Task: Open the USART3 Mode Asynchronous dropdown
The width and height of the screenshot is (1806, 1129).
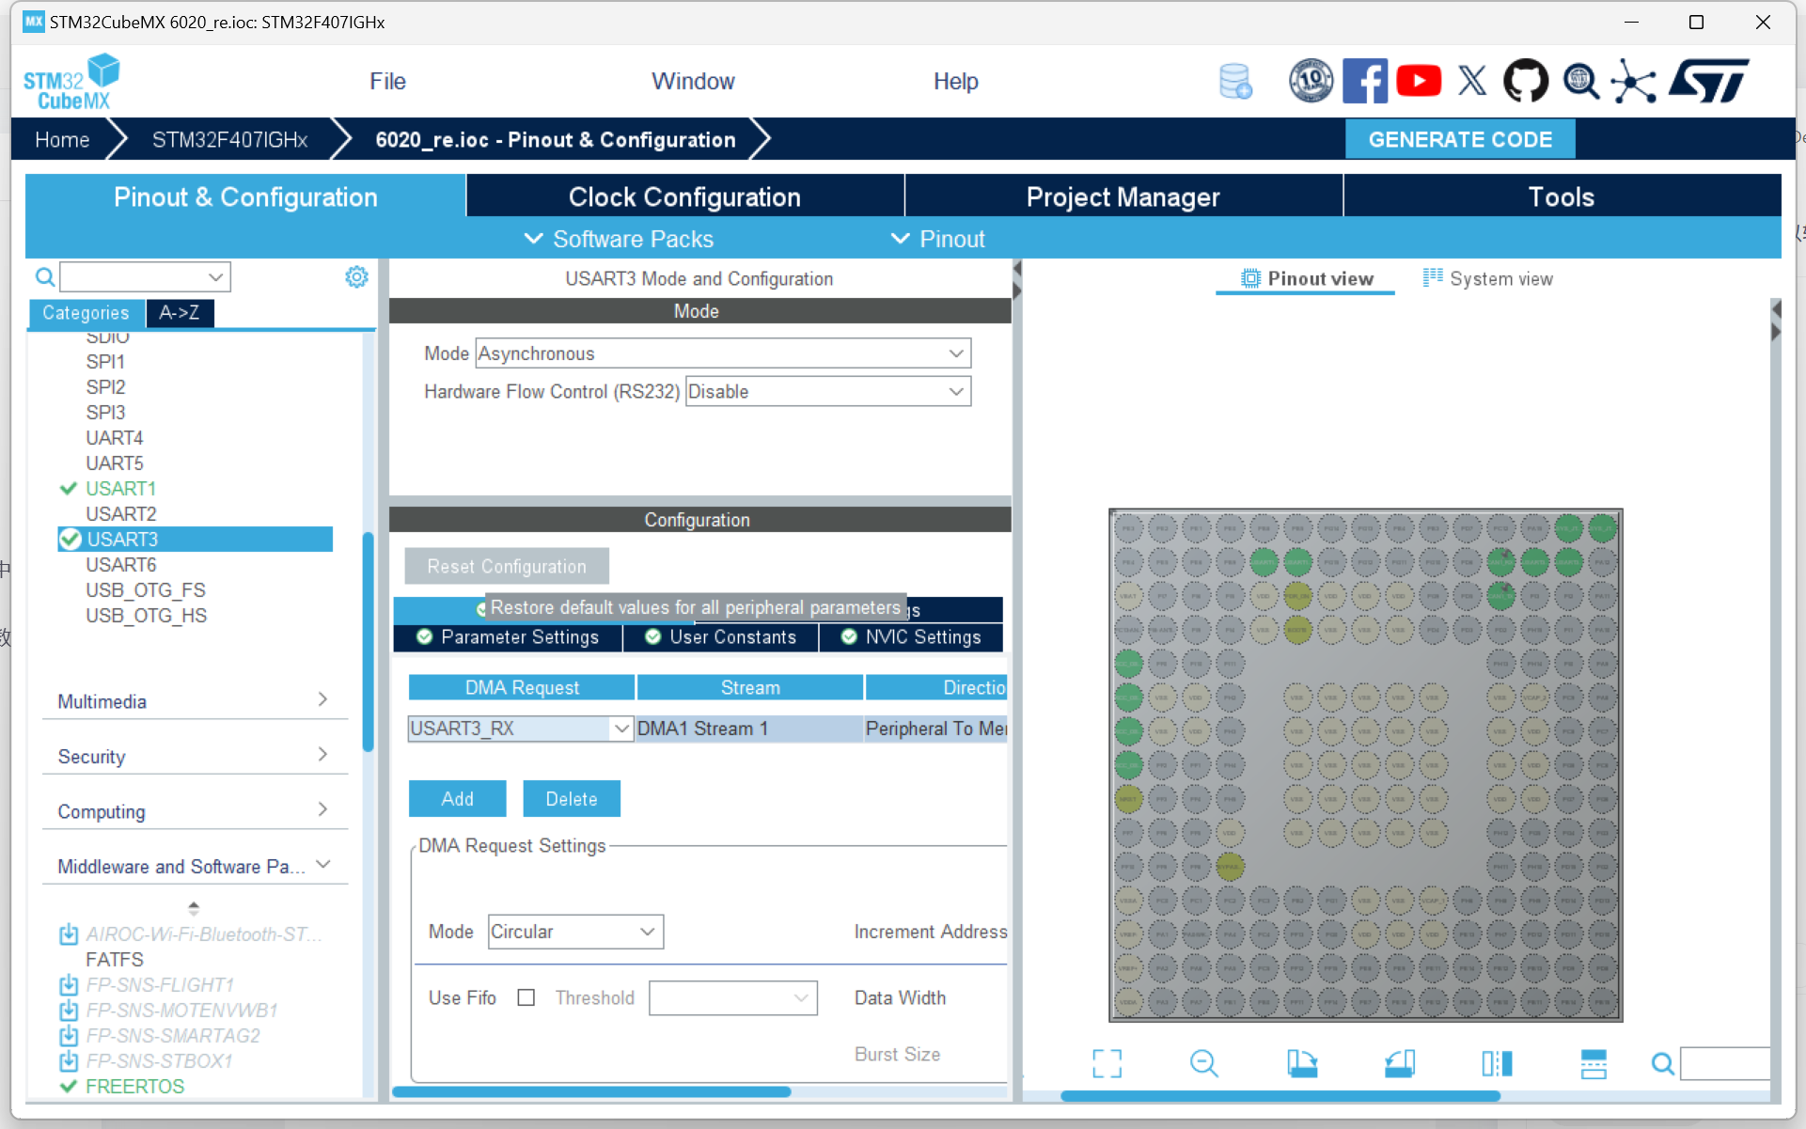Action: (x=722, y=353)
